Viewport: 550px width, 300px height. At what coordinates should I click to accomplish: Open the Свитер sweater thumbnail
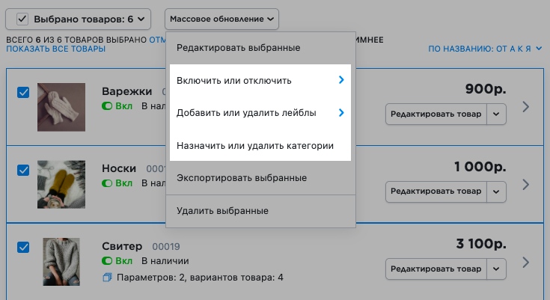61,262
